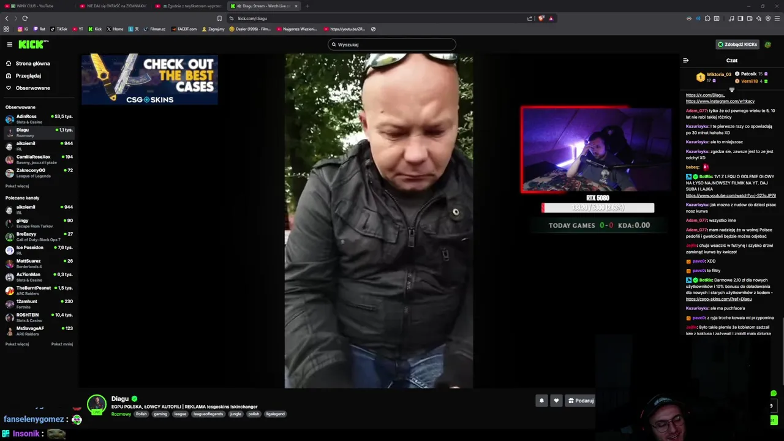Open aikoiemil channel under Obserwowane
This screenshot has width=784, height=441.
click(39, 145)
